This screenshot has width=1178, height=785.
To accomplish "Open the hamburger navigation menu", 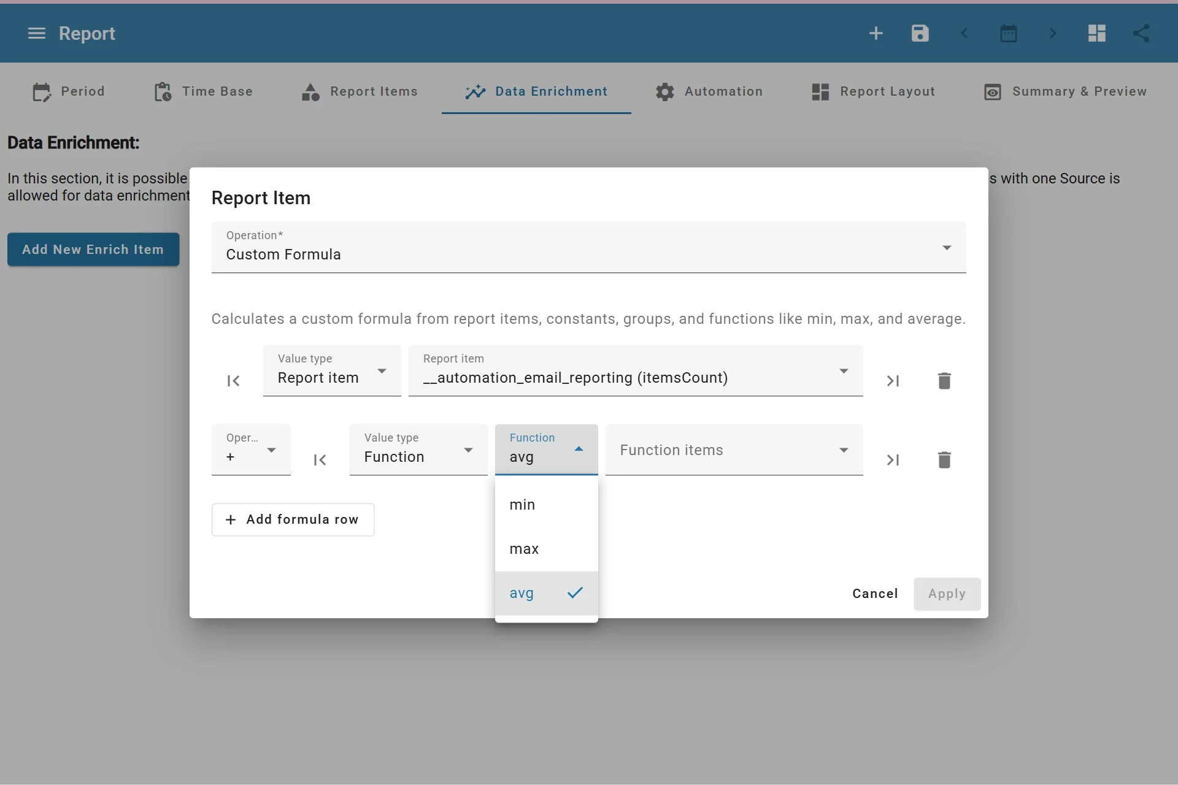I will tap(37, 33).
